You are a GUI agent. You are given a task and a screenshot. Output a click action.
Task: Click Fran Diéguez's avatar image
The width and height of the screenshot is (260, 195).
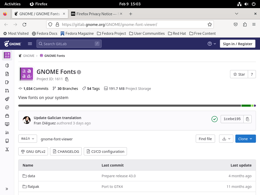tap(26, 120)
